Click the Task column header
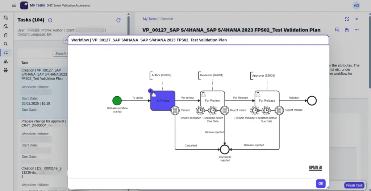This screenshot has width=371, height=191. 25,63
